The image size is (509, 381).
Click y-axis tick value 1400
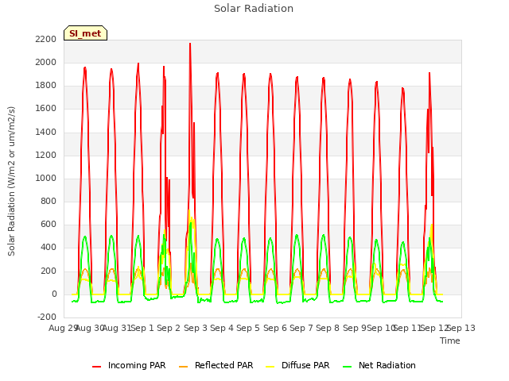46,132
